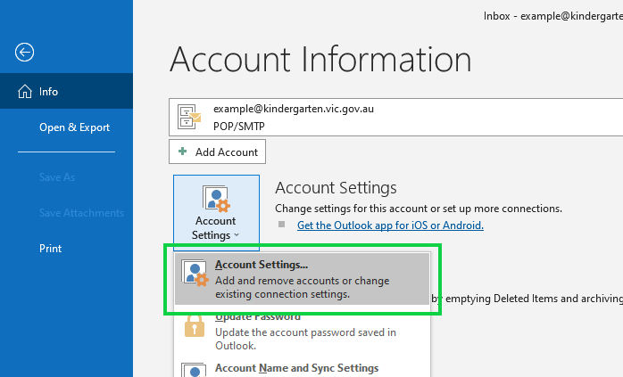Click the mail account icon in selector
The height and width of the screenshot is (377, 623).
pos(189,117)
